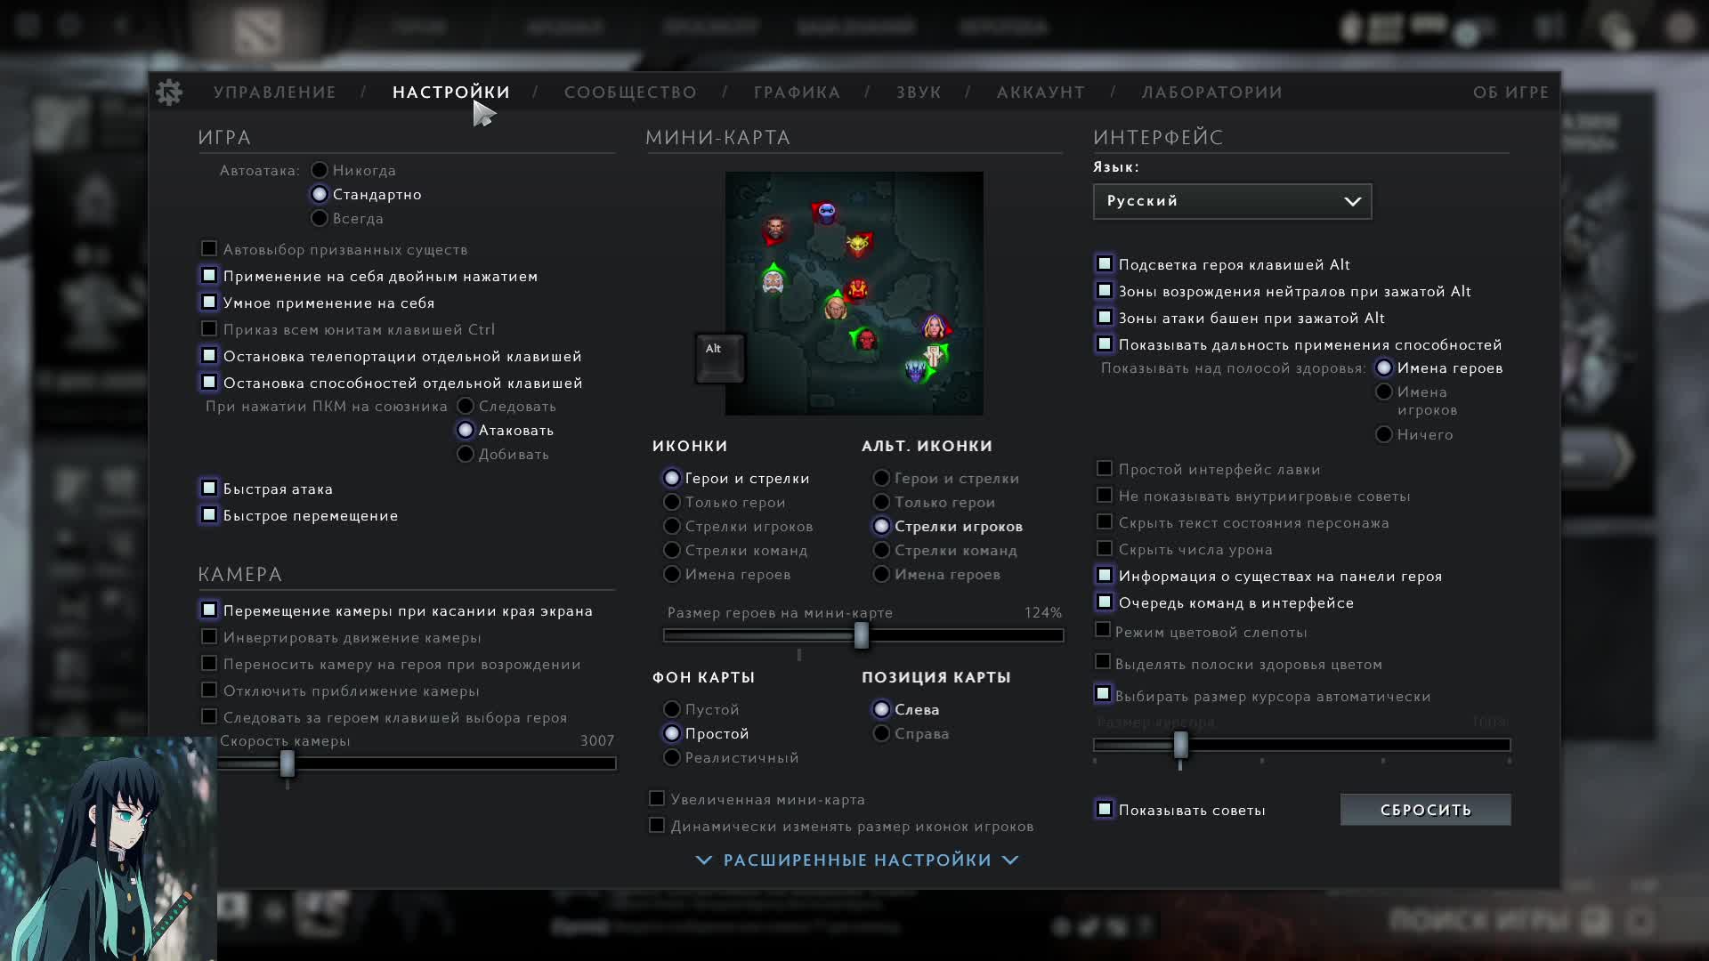
Task: Click the anime character overlay image
Action: (x=108, y=849)
